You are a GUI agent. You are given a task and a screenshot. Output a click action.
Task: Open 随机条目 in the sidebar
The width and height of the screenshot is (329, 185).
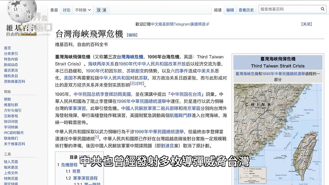coord(11,76)
